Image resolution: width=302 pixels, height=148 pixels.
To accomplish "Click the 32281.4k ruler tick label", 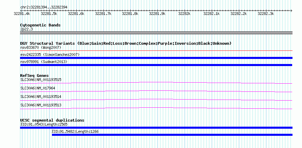I will pos(22,14).
